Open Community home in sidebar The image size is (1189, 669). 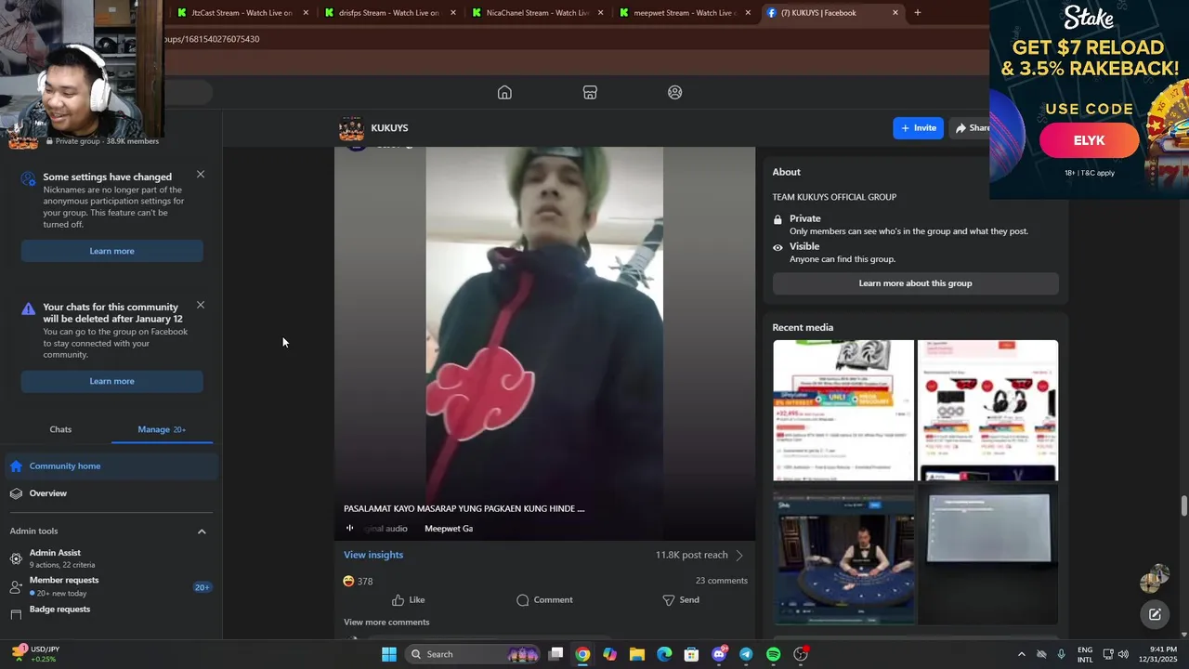[x=110, y=466]
